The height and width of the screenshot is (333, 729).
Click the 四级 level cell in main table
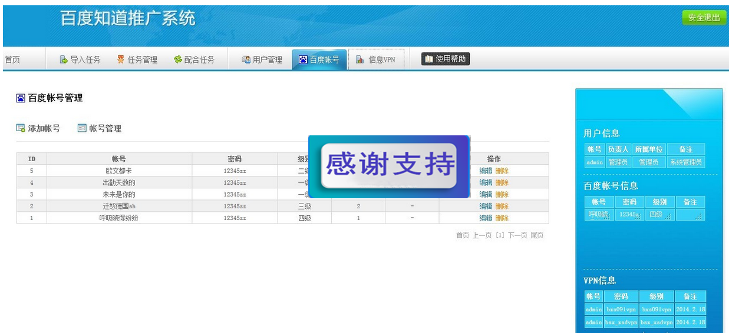click(x=304, y=218)
